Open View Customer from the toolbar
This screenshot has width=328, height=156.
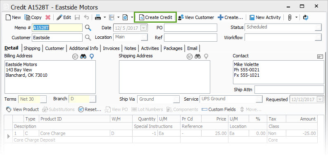196,17
